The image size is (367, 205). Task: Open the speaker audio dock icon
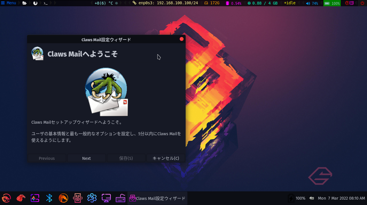point(78,198)
